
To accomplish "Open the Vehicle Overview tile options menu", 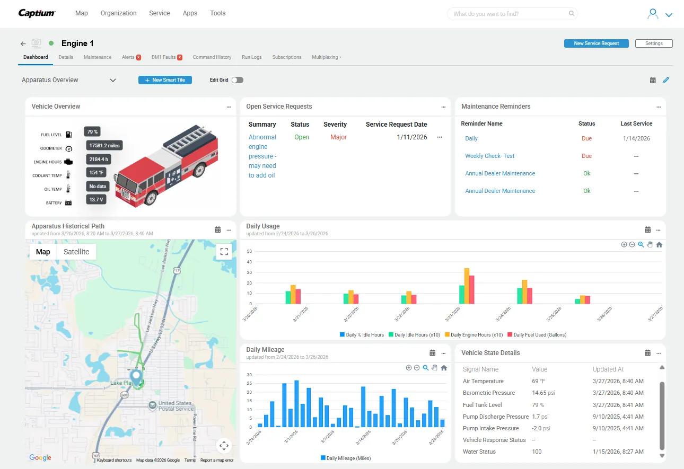I will (229, 107).
